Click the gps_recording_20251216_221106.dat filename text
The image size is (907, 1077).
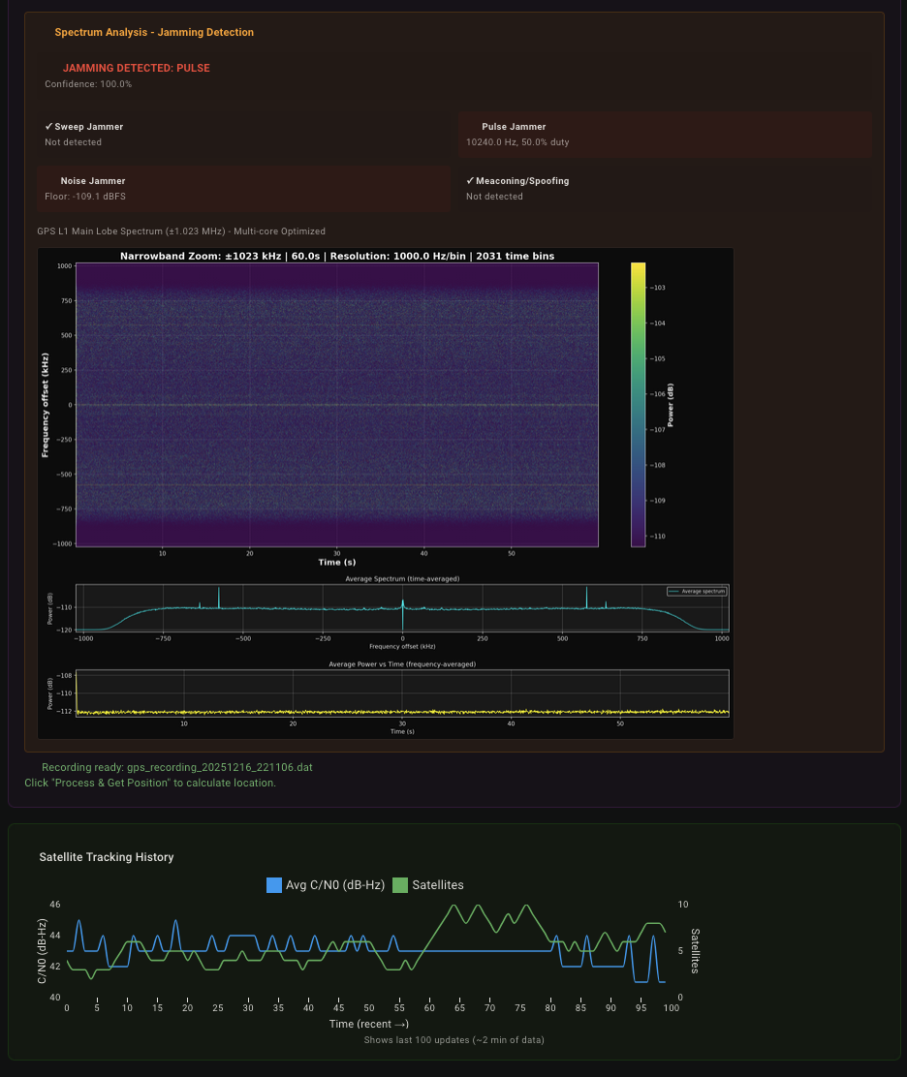click(220, 767)
